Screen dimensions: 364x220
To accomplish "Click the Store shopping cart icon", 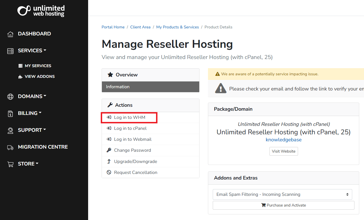I will coord(10,164).
